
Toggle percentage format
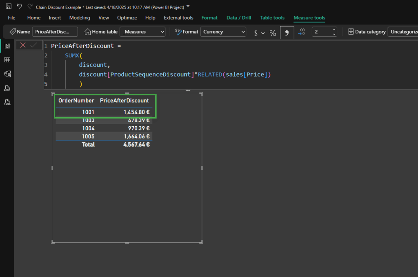tap(273, 33)
